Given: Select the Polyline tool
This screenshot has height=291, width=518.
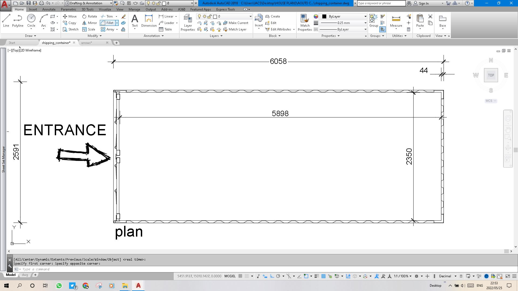Looking at the screenshot, I should tap(18, 21).
